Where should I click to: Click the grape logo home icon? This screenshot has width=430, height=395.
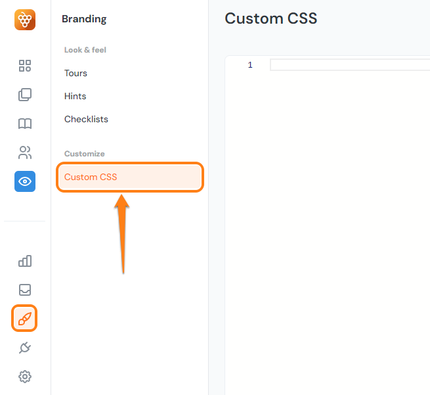click(x=25, y=20)
